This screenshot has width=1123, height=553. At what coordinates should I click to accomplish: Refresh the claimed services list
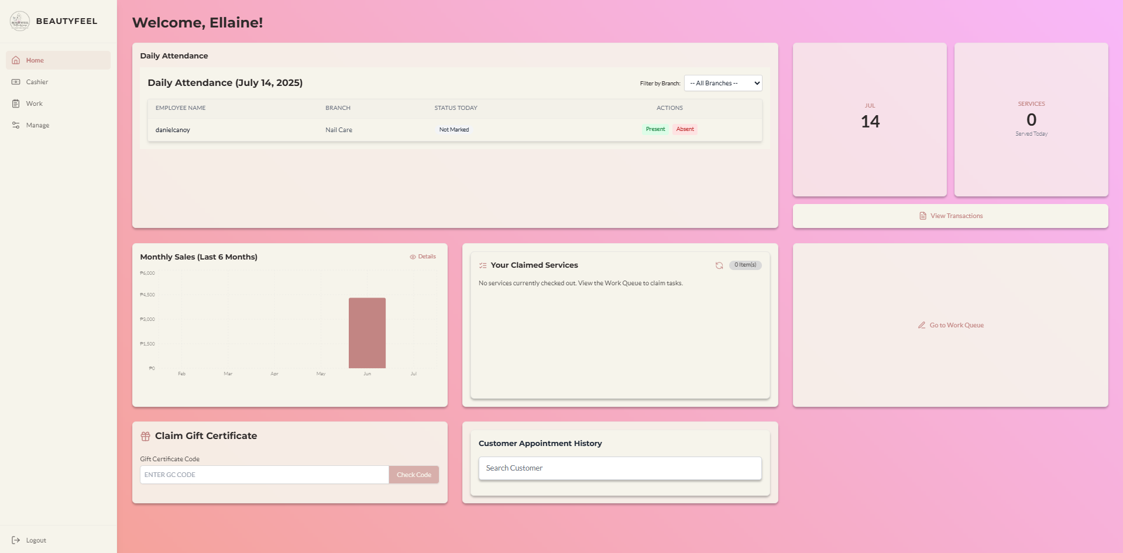pos(719,265)
